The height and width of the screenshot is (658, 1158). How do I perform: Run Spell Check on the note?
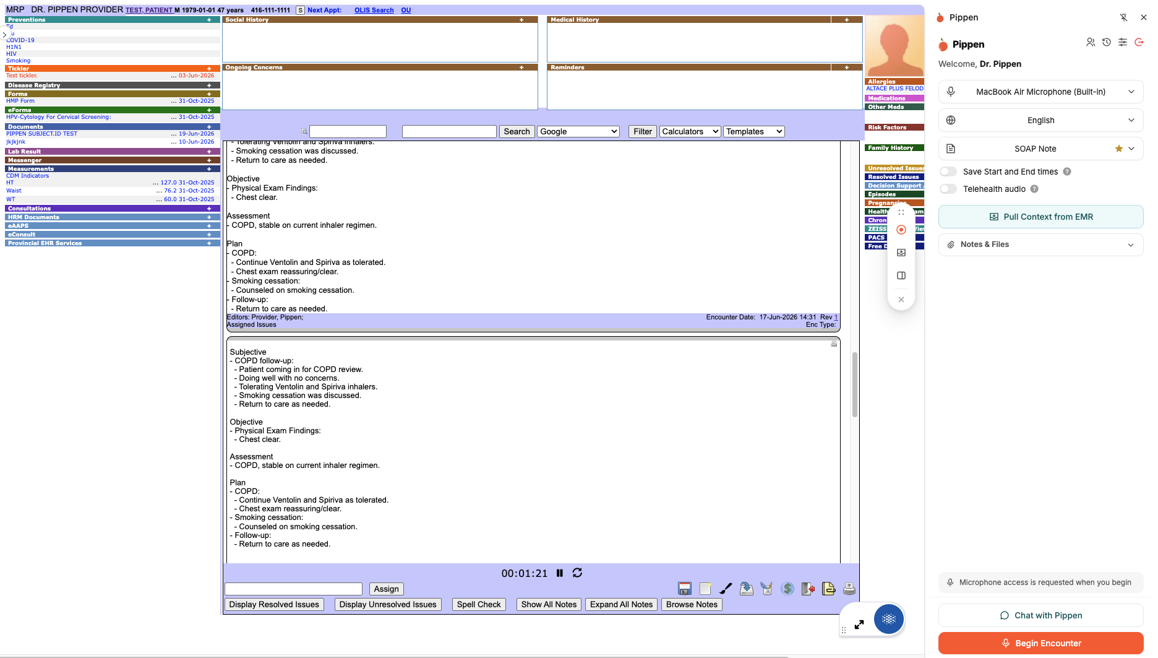pos(479,604)
